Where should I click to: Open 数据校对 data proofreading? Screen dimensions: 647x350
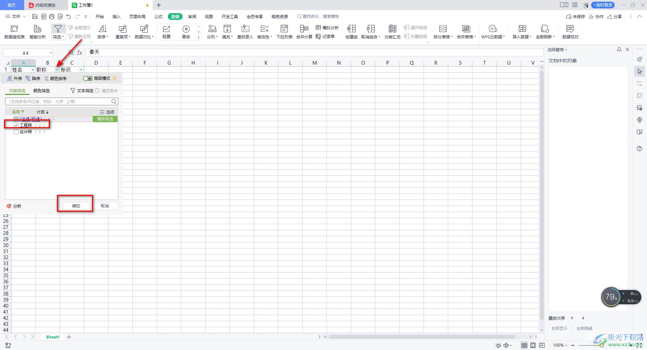[x=570, y=32]
